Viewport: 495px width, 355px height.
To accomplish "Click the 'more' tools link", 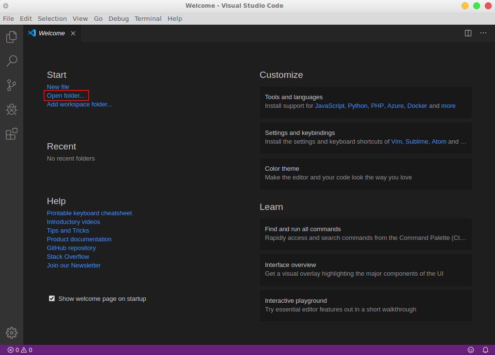I will (x=449, y=106).
